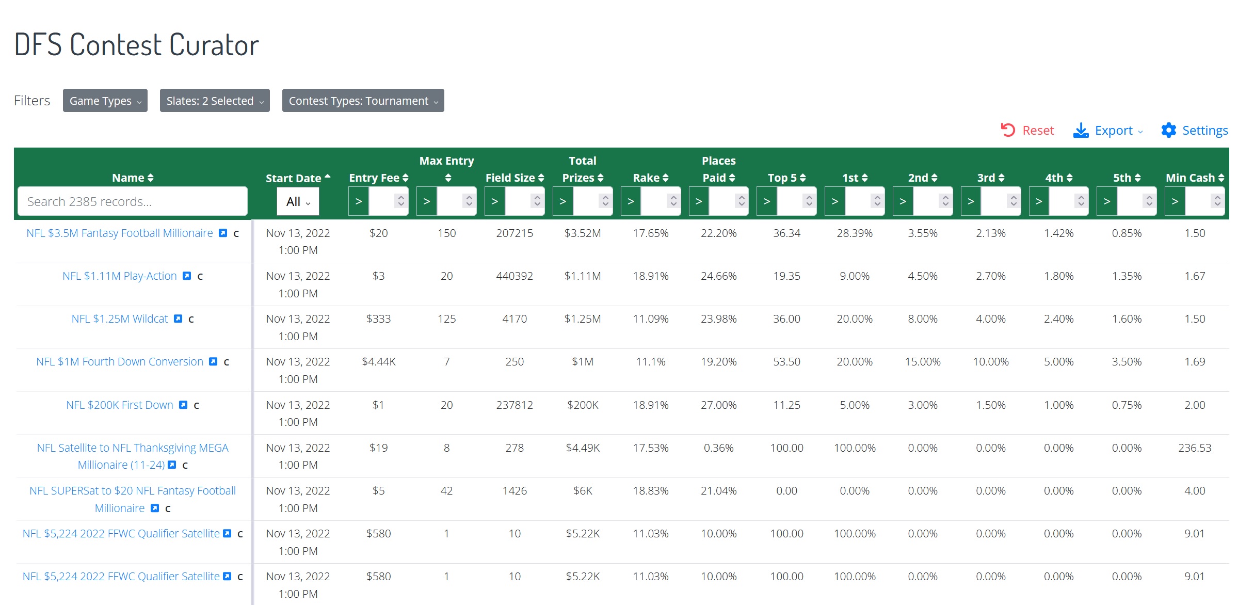This screenshot has height=605, width=1238.
Task: Change Field Size comparison operator
Action: [495, 201]
